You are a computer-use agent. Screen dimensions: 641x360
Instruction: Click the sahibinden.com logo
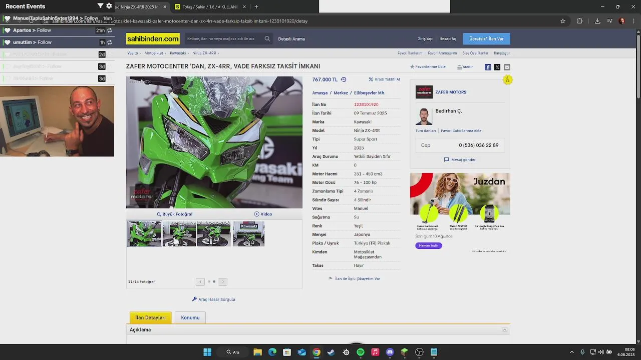click(153, 38)
